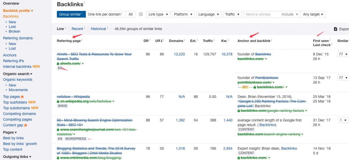Open Referring domains in sidebar
The image size is (349, 160).
(18, 38)
